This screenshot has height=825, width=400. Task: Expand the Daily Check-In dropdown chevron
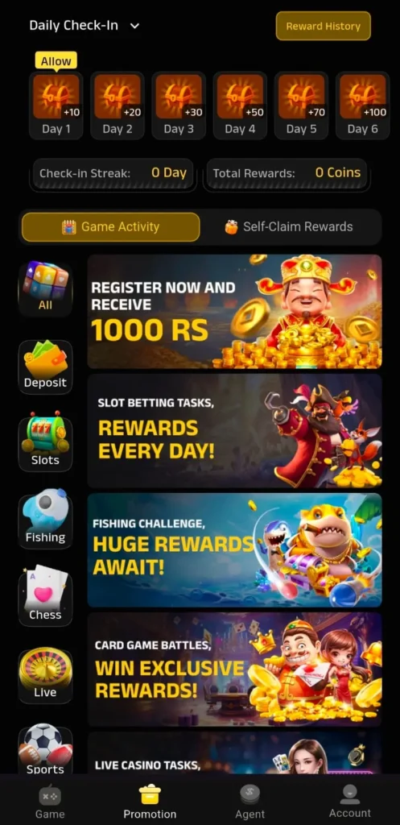point(134,26)
